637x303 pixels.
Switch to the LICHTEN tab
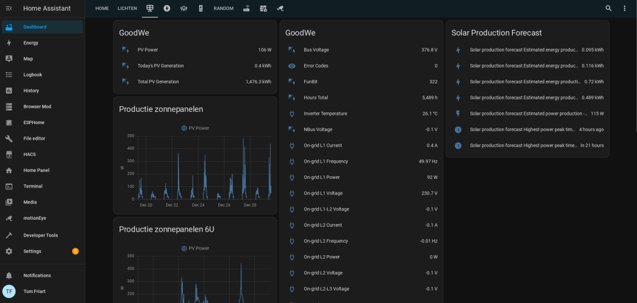(127, 9)
